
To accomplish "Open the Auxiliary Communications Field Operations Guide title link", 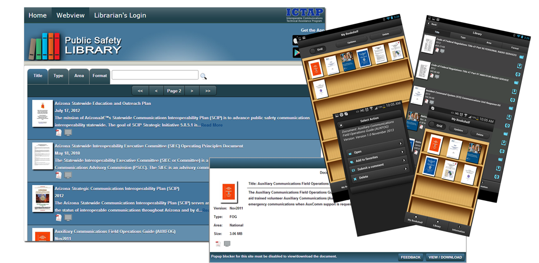I will click(115, 232).
